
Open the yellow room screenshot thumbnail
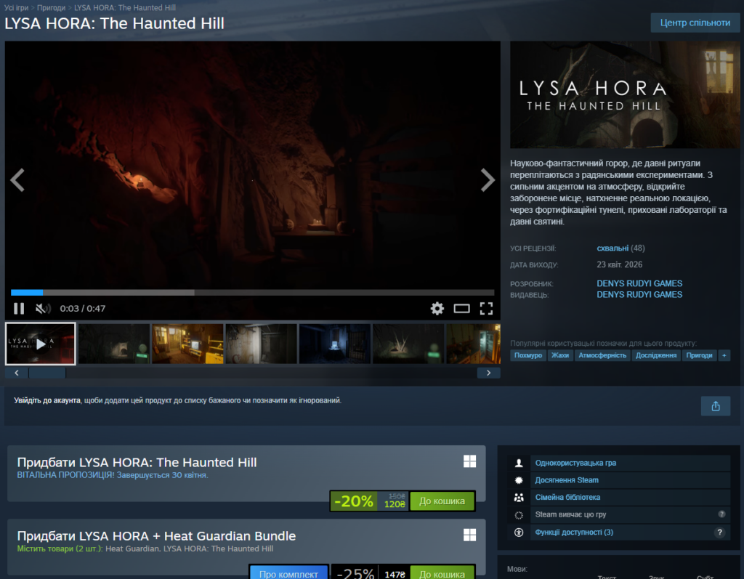[187, 344]
